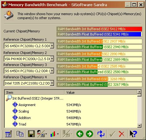Click the info icon next to Triad

(x=15, y=124)
